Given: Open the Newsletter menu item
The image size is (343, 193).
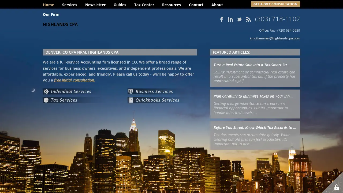Looking at the screenshot, I should pyautogui.click(x=95, y=5).
